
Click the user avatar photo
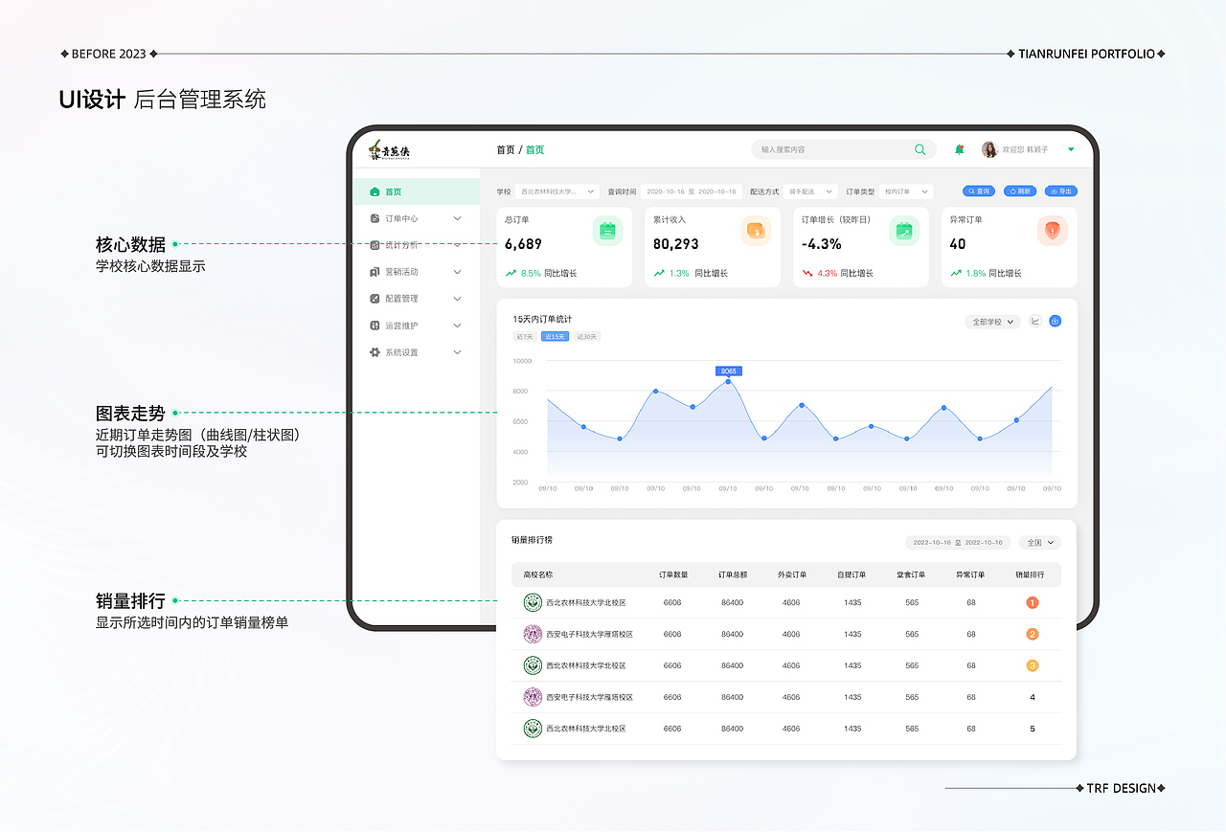pyautogui.click(x=989, y=149)
